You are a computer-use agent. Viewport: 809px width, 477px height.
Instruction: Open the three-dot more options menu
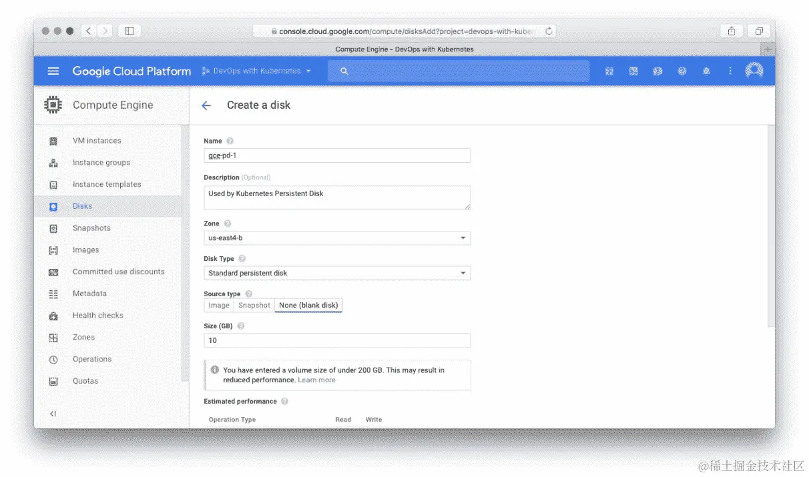point(730,71)
